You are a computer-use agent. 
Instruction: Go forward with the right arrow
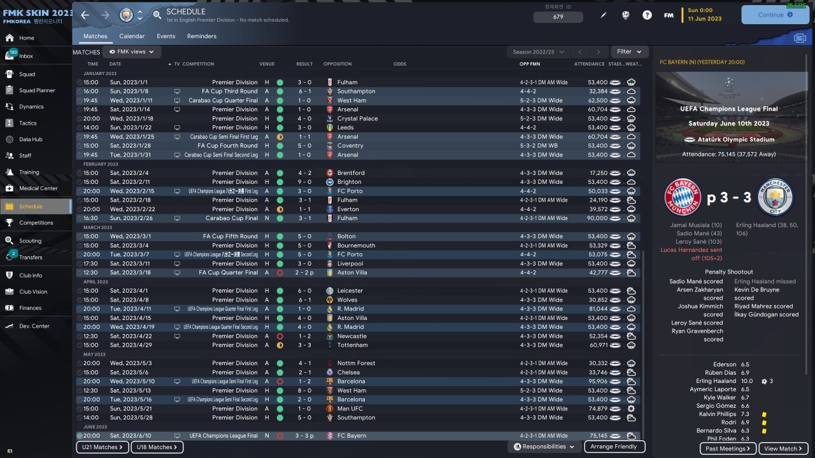105,15
